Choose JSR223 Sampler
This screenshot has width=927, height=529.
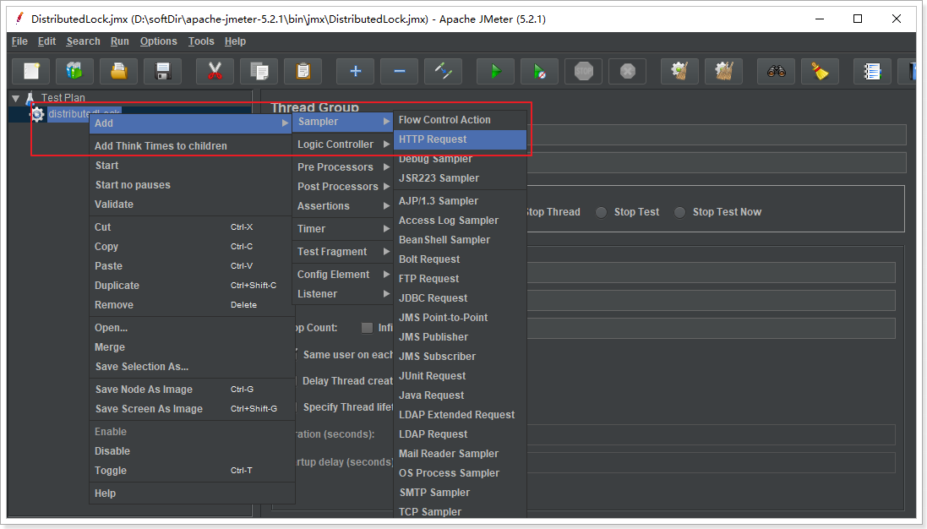coord(460,178)
